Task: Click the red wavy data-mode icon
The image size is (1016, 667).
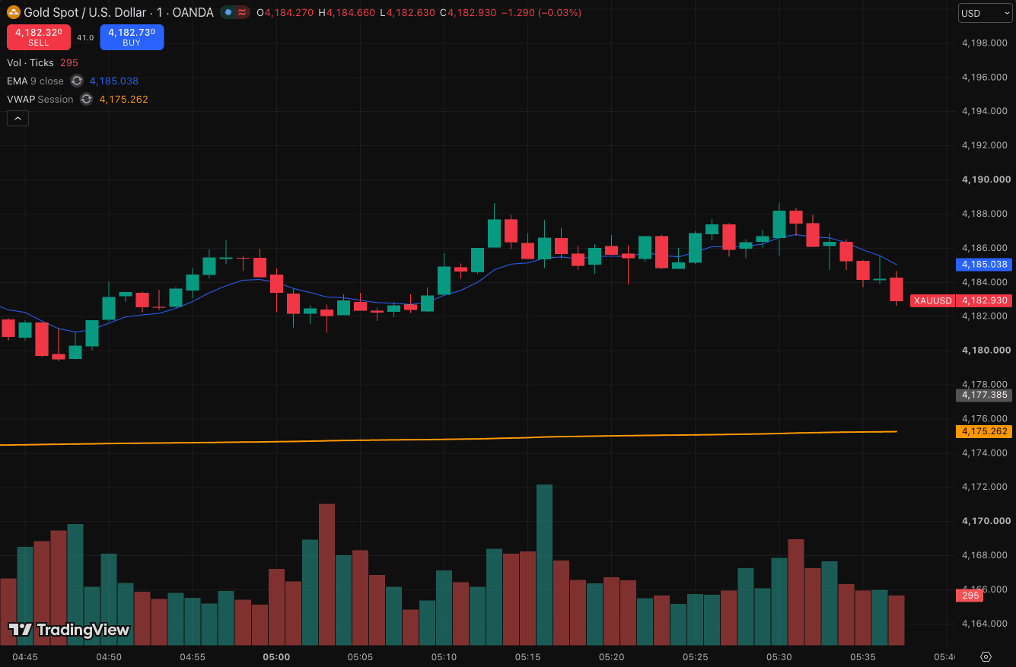Action: (241, 13)
